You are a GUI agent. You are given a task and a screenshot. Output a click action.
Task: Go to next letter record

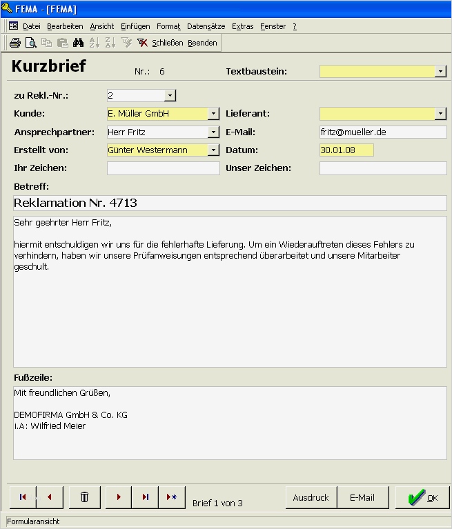pyautogui.click(x=119, y=497)
